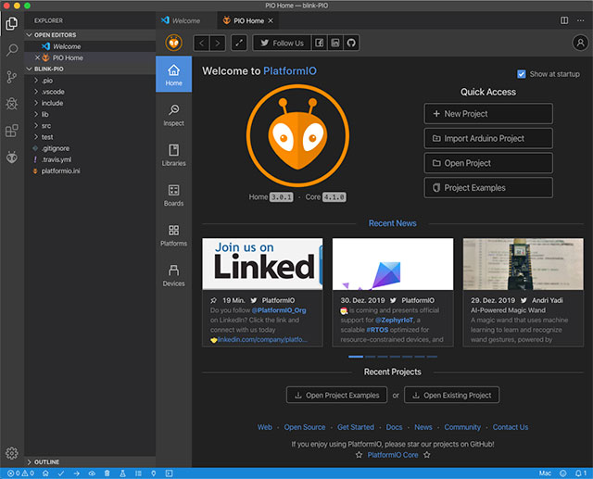Open the PIO Devices section

click(x=173, y=275)
